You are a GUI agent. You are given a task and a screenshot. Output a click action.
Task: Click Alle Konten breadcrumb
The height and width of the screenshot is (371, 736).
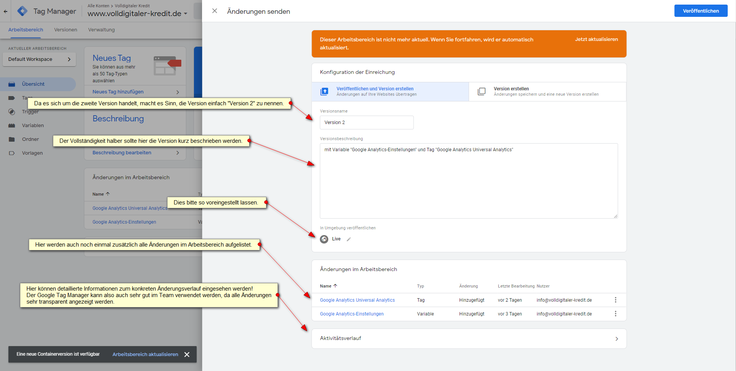98,6
